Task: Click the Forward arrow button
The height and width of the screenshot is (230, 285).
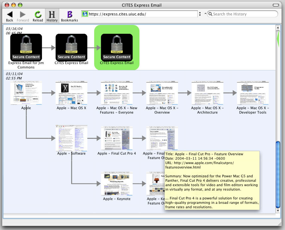Action: point(23,16)
